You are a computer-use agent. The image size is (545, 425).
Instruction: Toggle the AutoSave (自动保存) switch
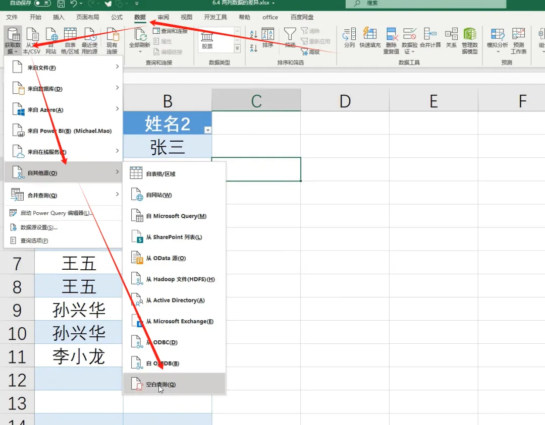pyautogui.click(x=42, y=3)
